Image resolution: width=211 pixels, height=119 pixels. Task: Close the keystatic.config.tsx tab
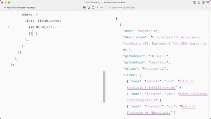(x=97, y=8)
